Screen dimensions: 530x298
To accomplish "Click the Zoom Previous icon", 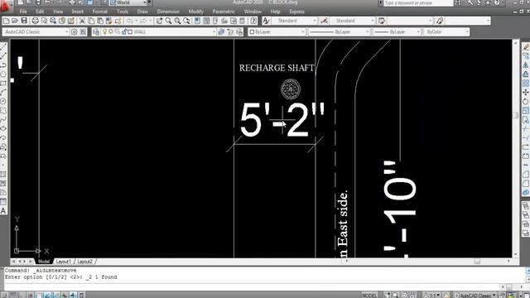I will [186, 21].
